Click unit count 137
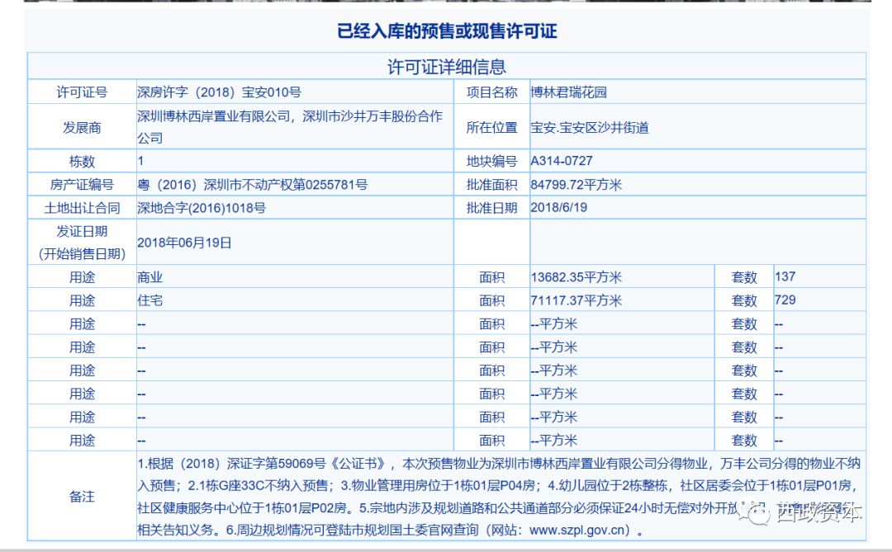 [785, 277]
